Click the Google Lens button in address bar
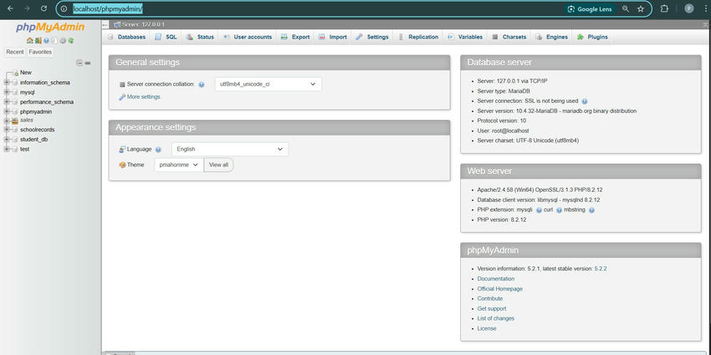 (590, 9)
